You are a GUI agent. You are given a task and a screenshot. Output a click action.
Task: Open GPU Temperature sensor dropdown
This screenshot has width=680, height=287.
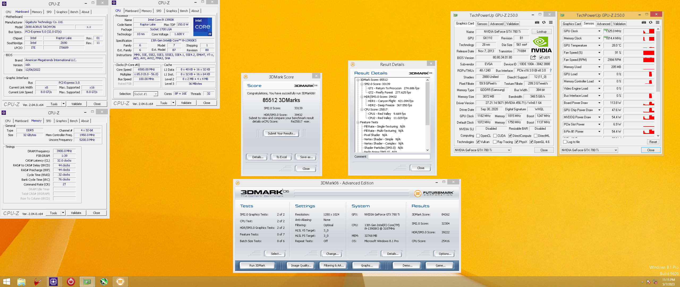click(x=599, y=45)
